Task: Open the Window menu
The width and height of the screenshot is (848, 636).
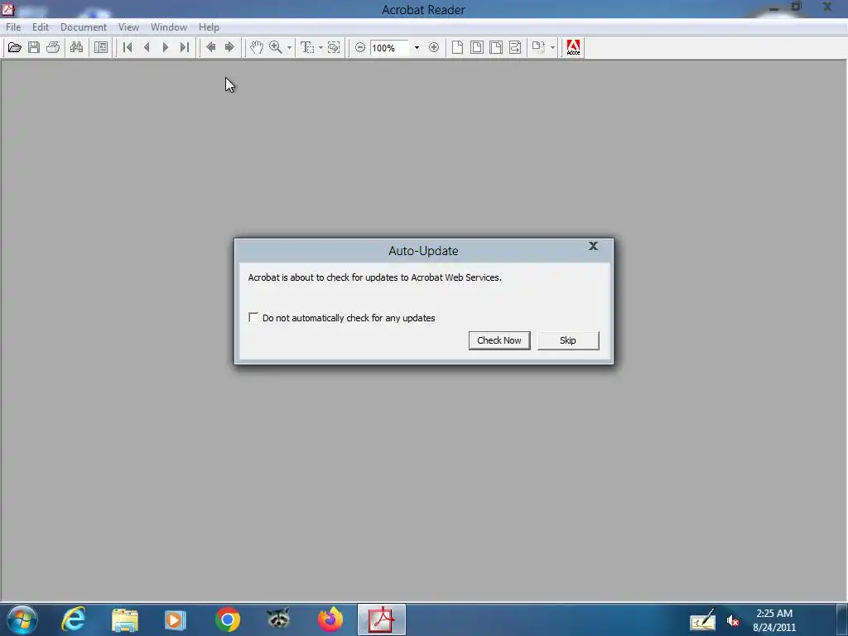Action: click(x=169, y=27)
